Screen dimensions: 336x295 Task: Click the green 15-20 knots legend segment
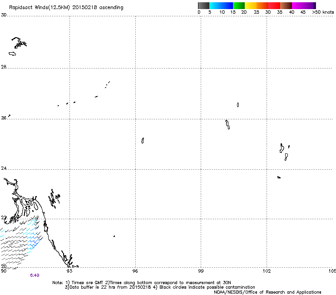[239, 5]
